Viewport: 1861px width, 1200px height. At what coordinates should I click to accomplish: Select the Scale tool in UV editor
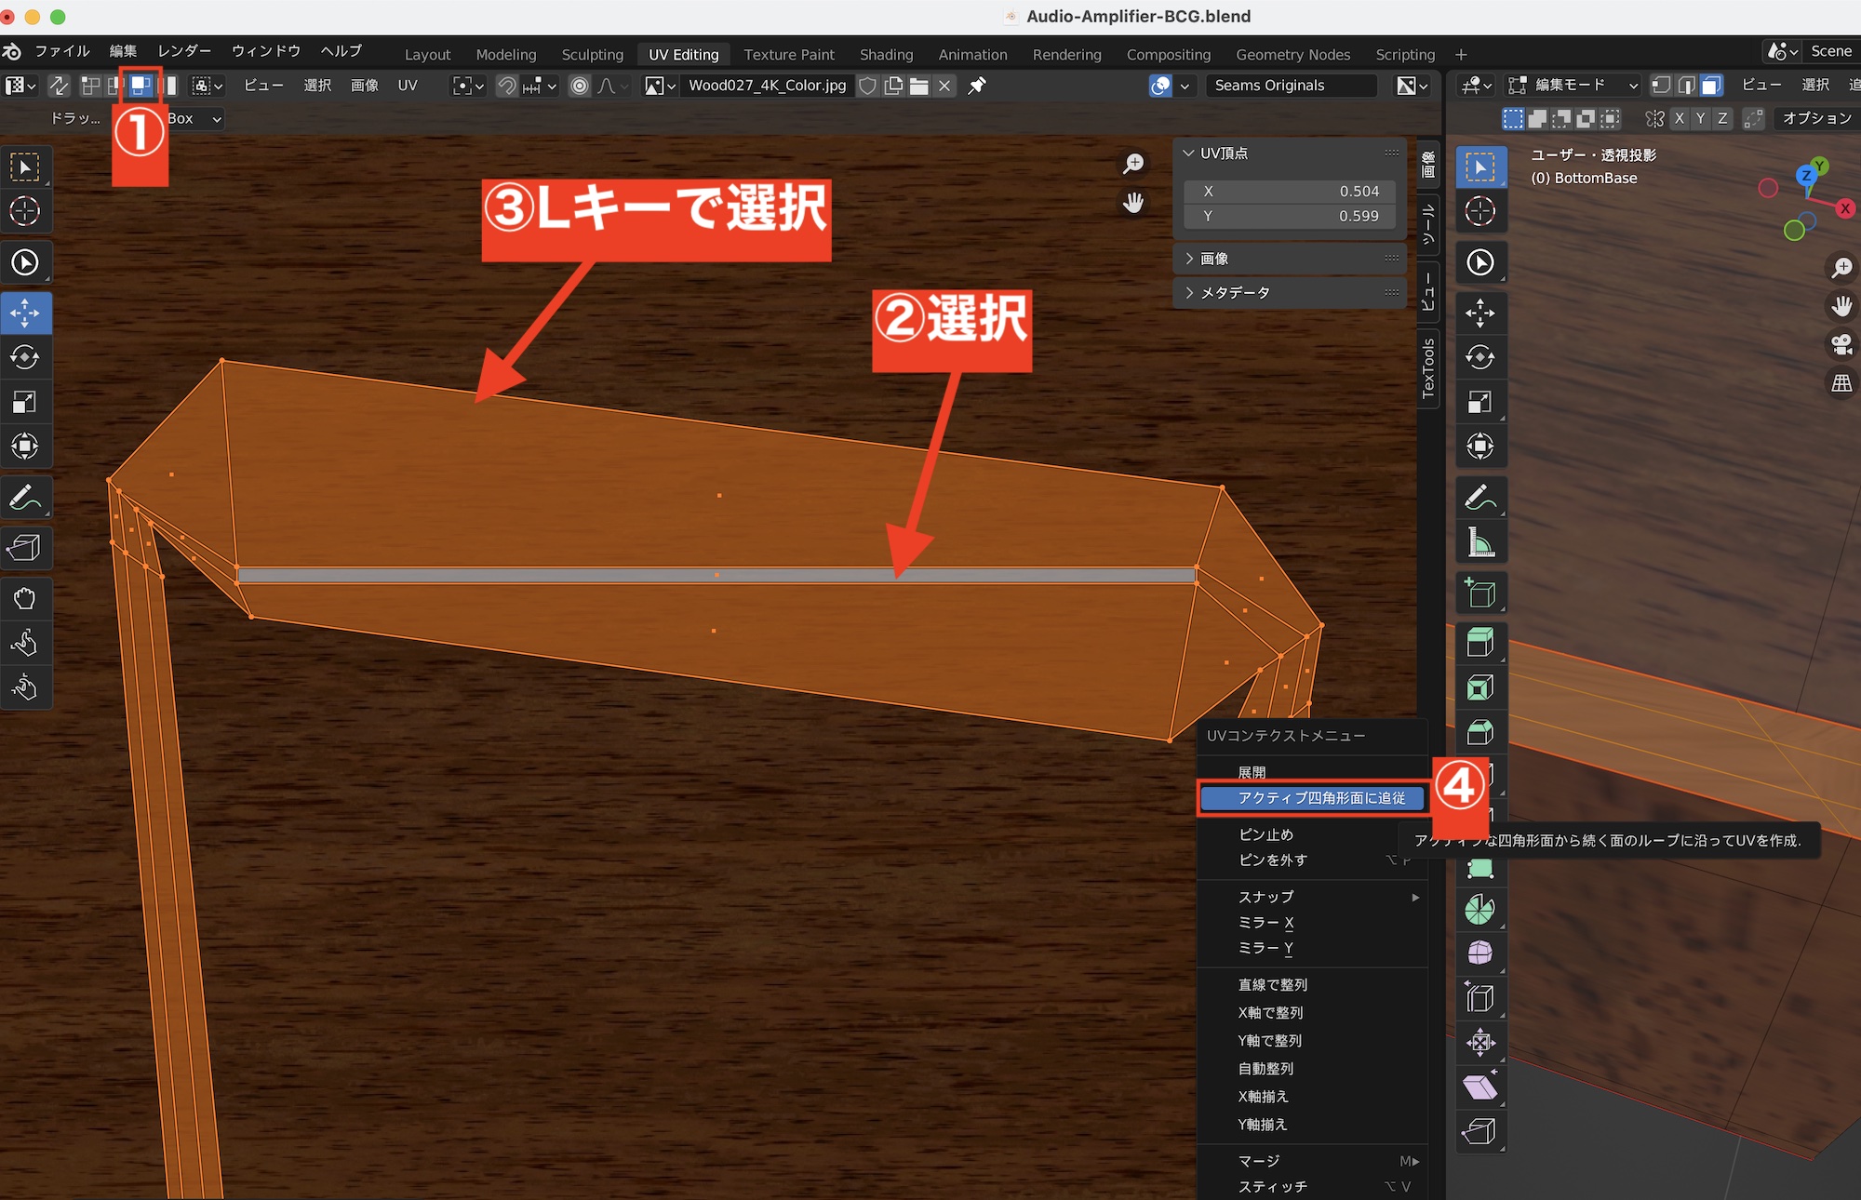[25, 402]
